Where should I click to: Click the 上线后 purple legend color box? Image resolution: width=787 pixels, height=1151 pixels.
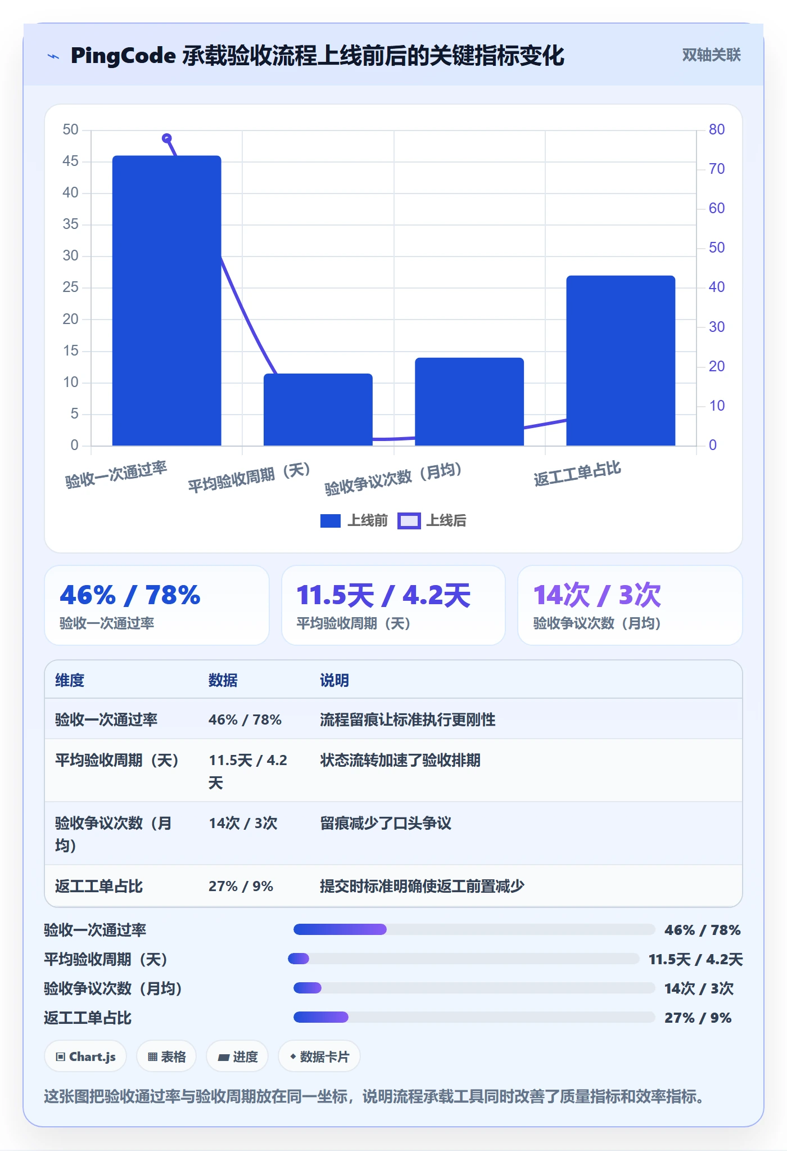[x=409, y=521]
